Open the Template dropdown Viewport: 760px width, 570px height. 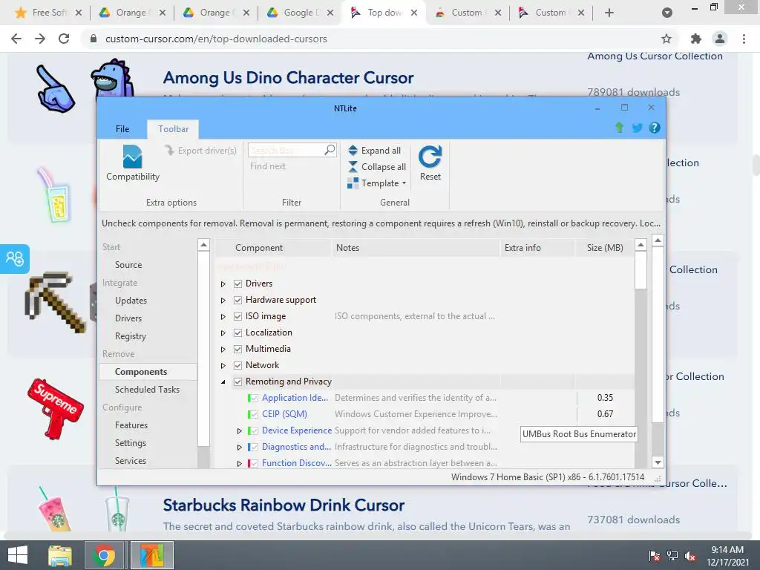coord(377,183)
